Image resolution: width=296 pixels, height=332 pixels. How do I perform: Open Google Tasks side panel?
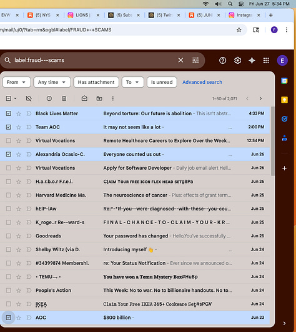[284, 119]
